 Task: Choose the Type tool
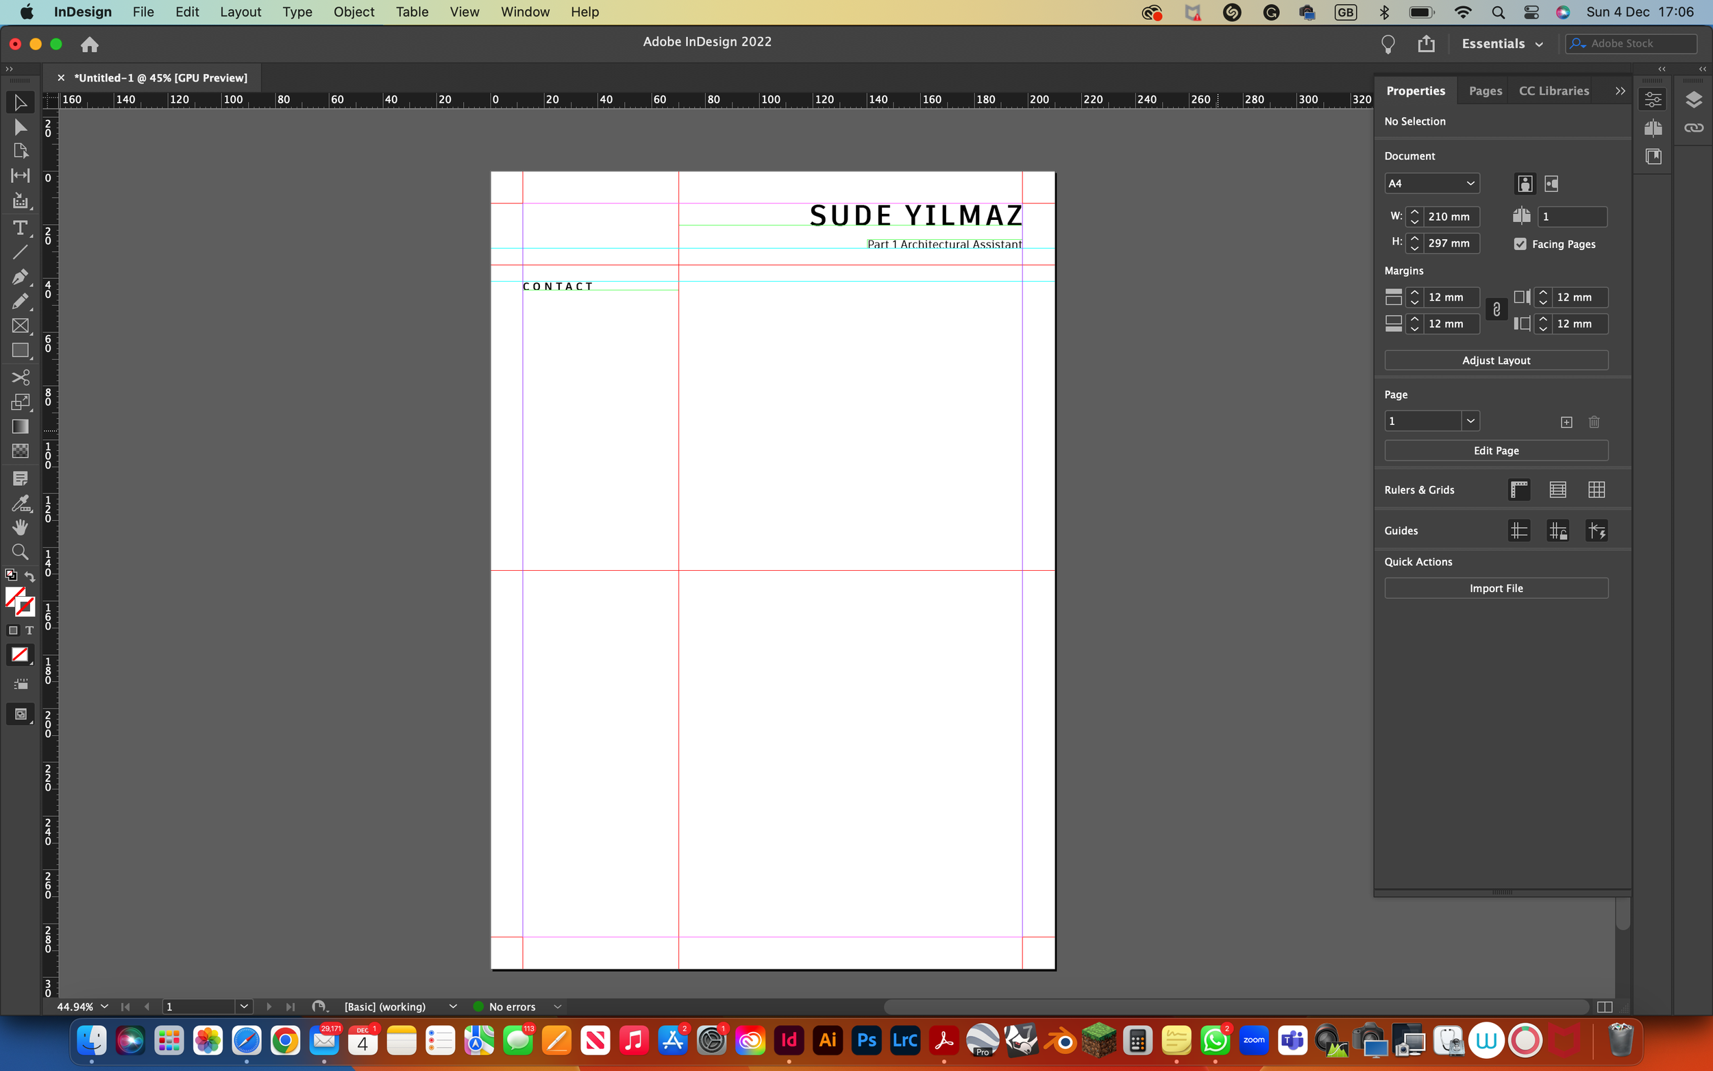point(20,228)
